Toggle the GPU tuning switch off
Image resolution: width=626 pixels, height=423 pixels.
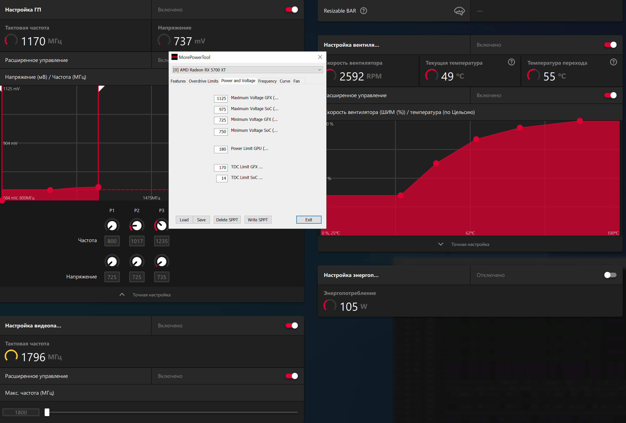292,10
